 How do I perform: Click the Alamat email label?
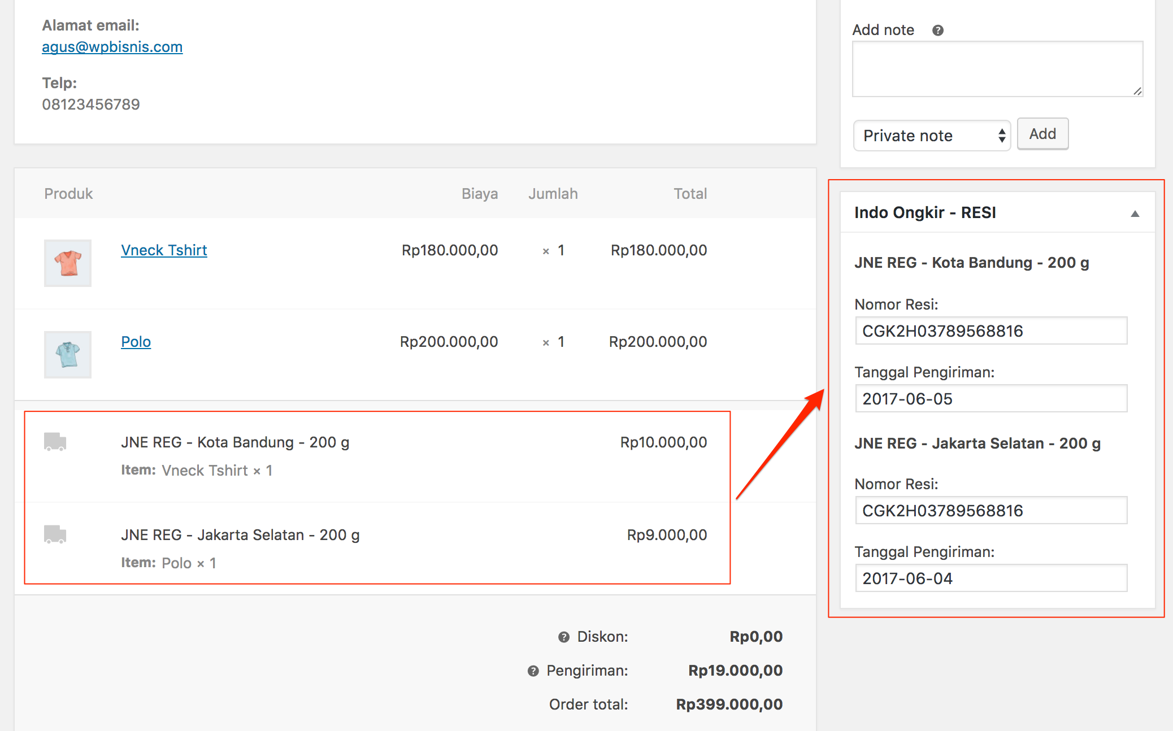(90, 25)
